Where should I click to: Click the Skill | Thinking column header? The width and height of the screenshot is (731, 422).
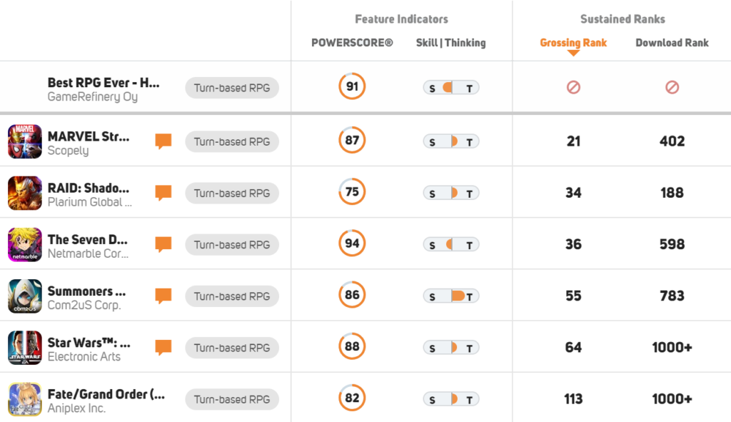450,43
